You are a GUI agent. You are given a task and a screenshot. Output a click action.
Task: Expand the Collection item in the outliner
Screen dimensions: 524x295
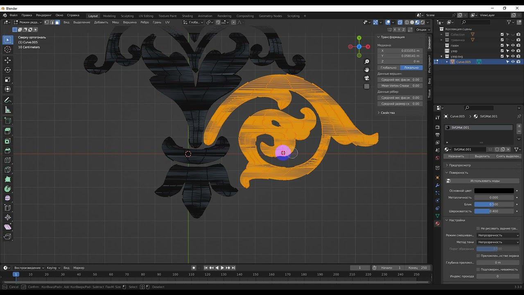click(442, 34)
